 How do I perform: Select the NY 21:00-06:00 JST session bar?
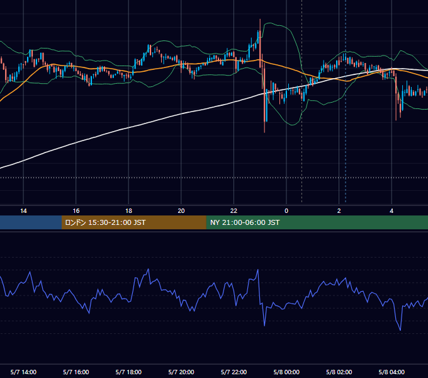click(x=317, y=222)
